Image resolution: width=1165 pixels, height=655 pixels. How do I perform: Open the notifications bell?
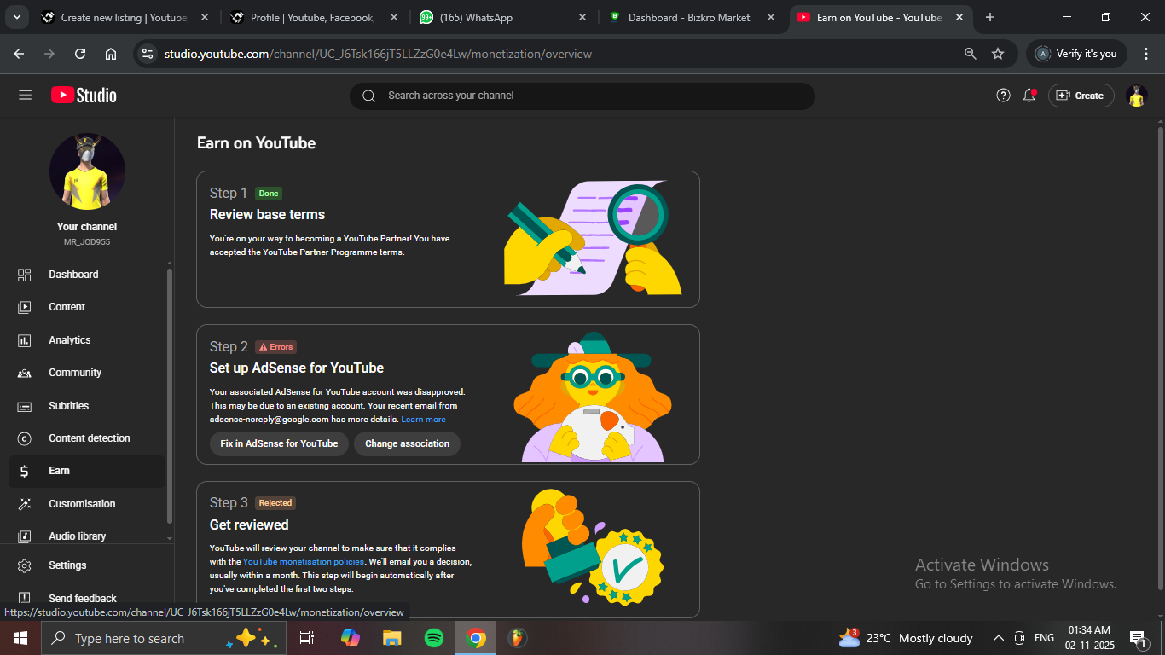(x=1029, y=96)
